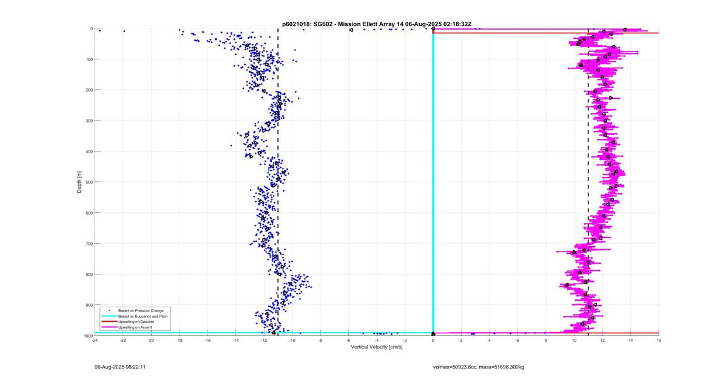This screenshot has width=728, height=377.
Task: Click the depth tick label 100
Action: [x=88, y=59]
